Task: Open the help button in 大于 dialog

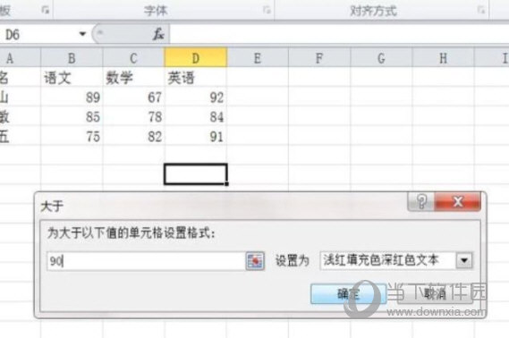Action: click(x=420, y=201)
